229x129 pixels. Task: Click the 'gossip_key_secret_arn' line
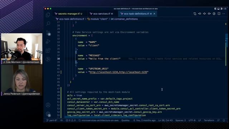(114, 112)
